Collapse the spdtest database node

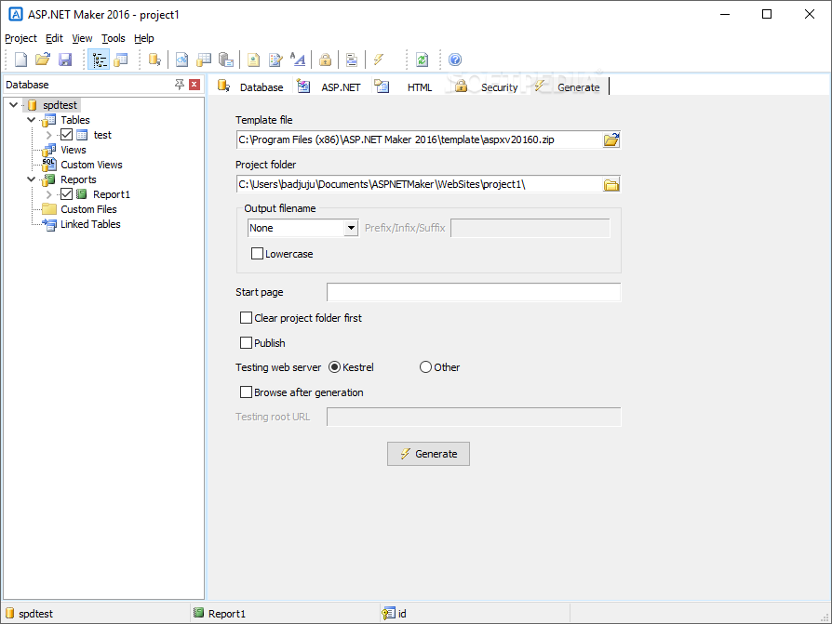pos(14,104)
